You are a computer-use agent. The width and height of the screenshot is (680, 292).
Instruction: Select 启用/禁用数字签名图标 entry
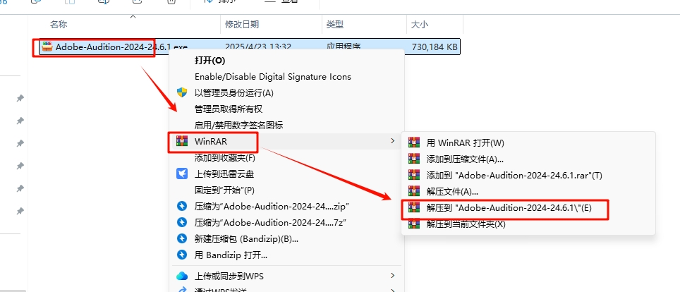click(x=238, y=126)
